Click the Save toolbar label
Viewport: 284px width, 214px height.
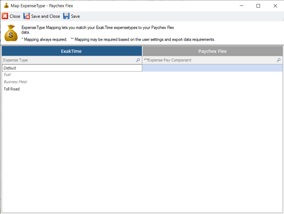(x=75, y=16)
